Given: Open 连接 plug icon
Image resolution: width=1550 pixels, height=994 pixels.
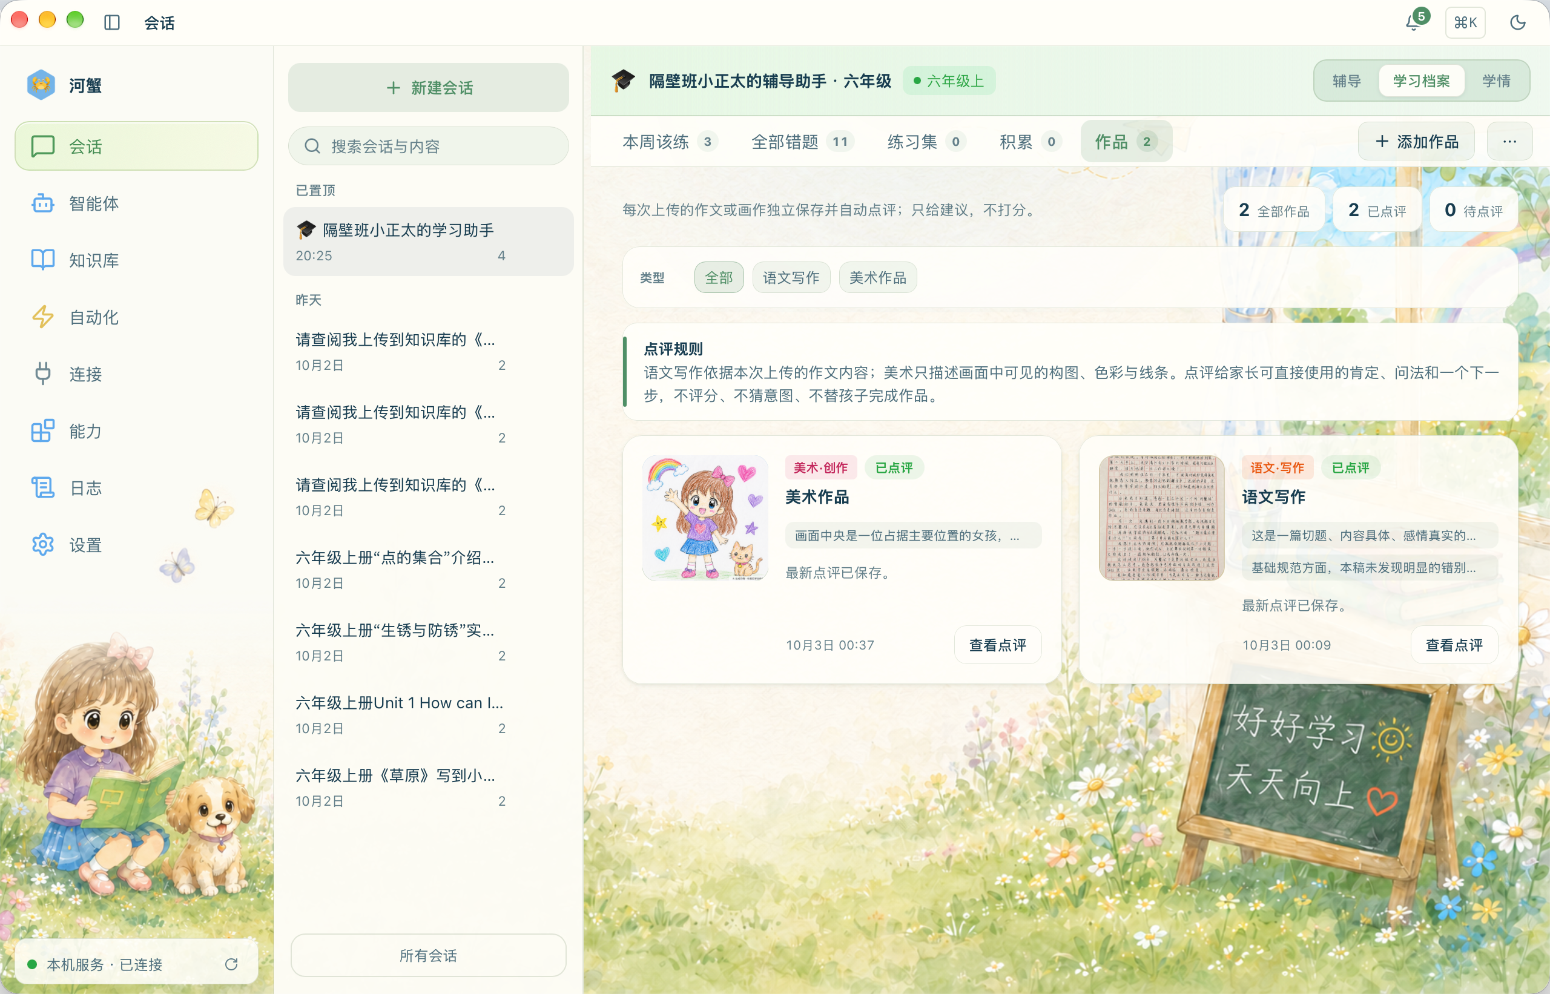Looking at the screenshot, I should tap(42, 374).
